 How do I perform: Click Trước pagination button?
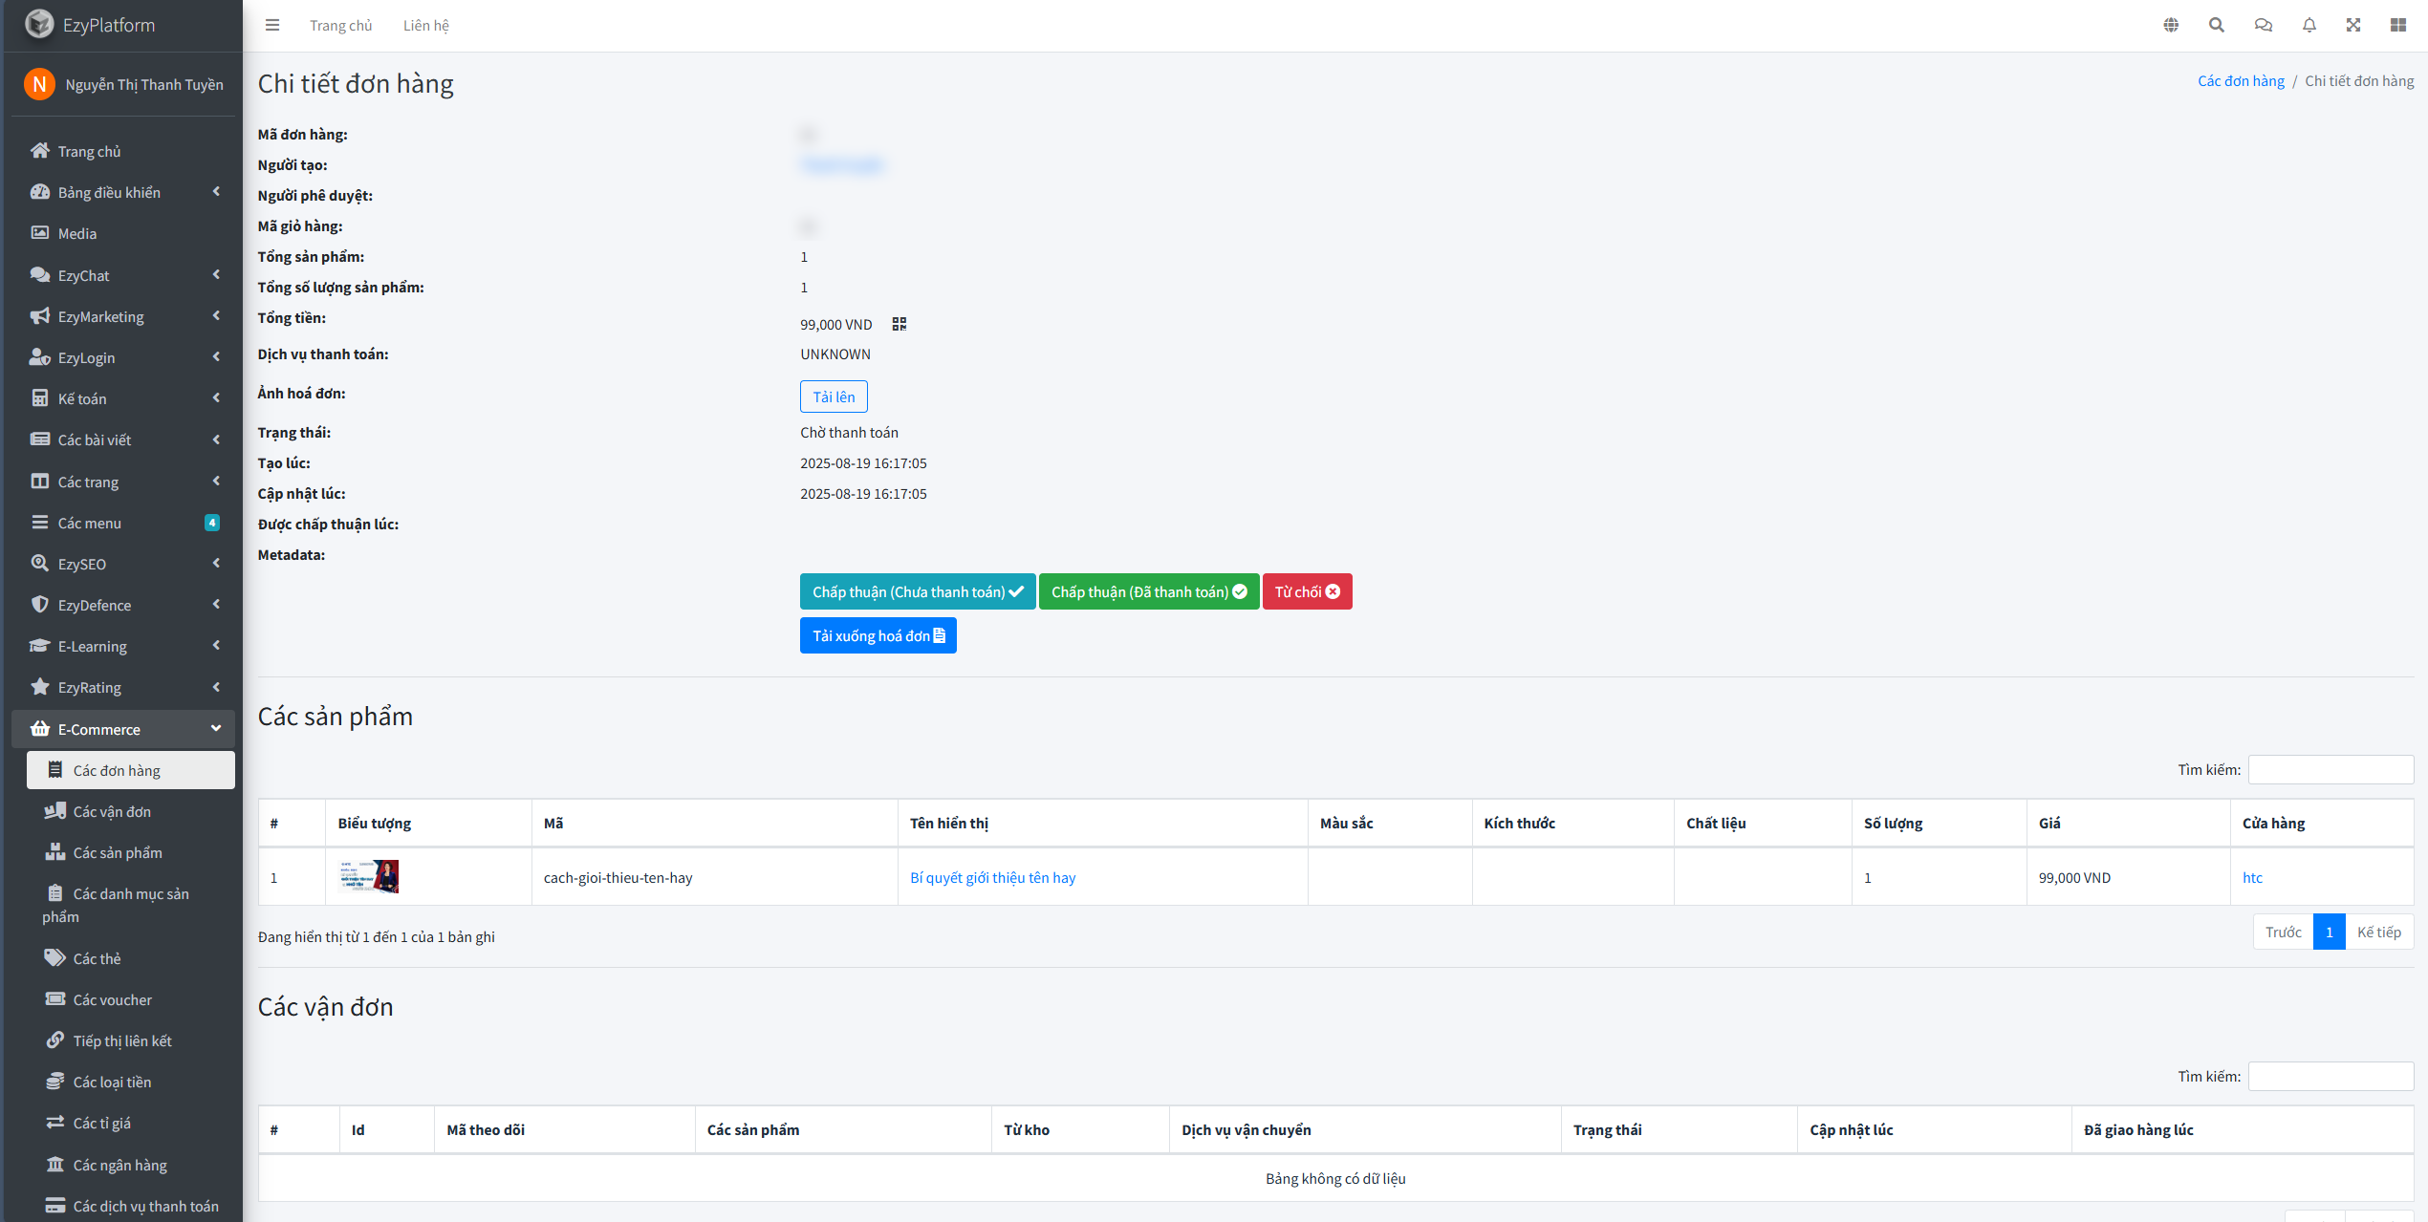(x=2283, y=932)
